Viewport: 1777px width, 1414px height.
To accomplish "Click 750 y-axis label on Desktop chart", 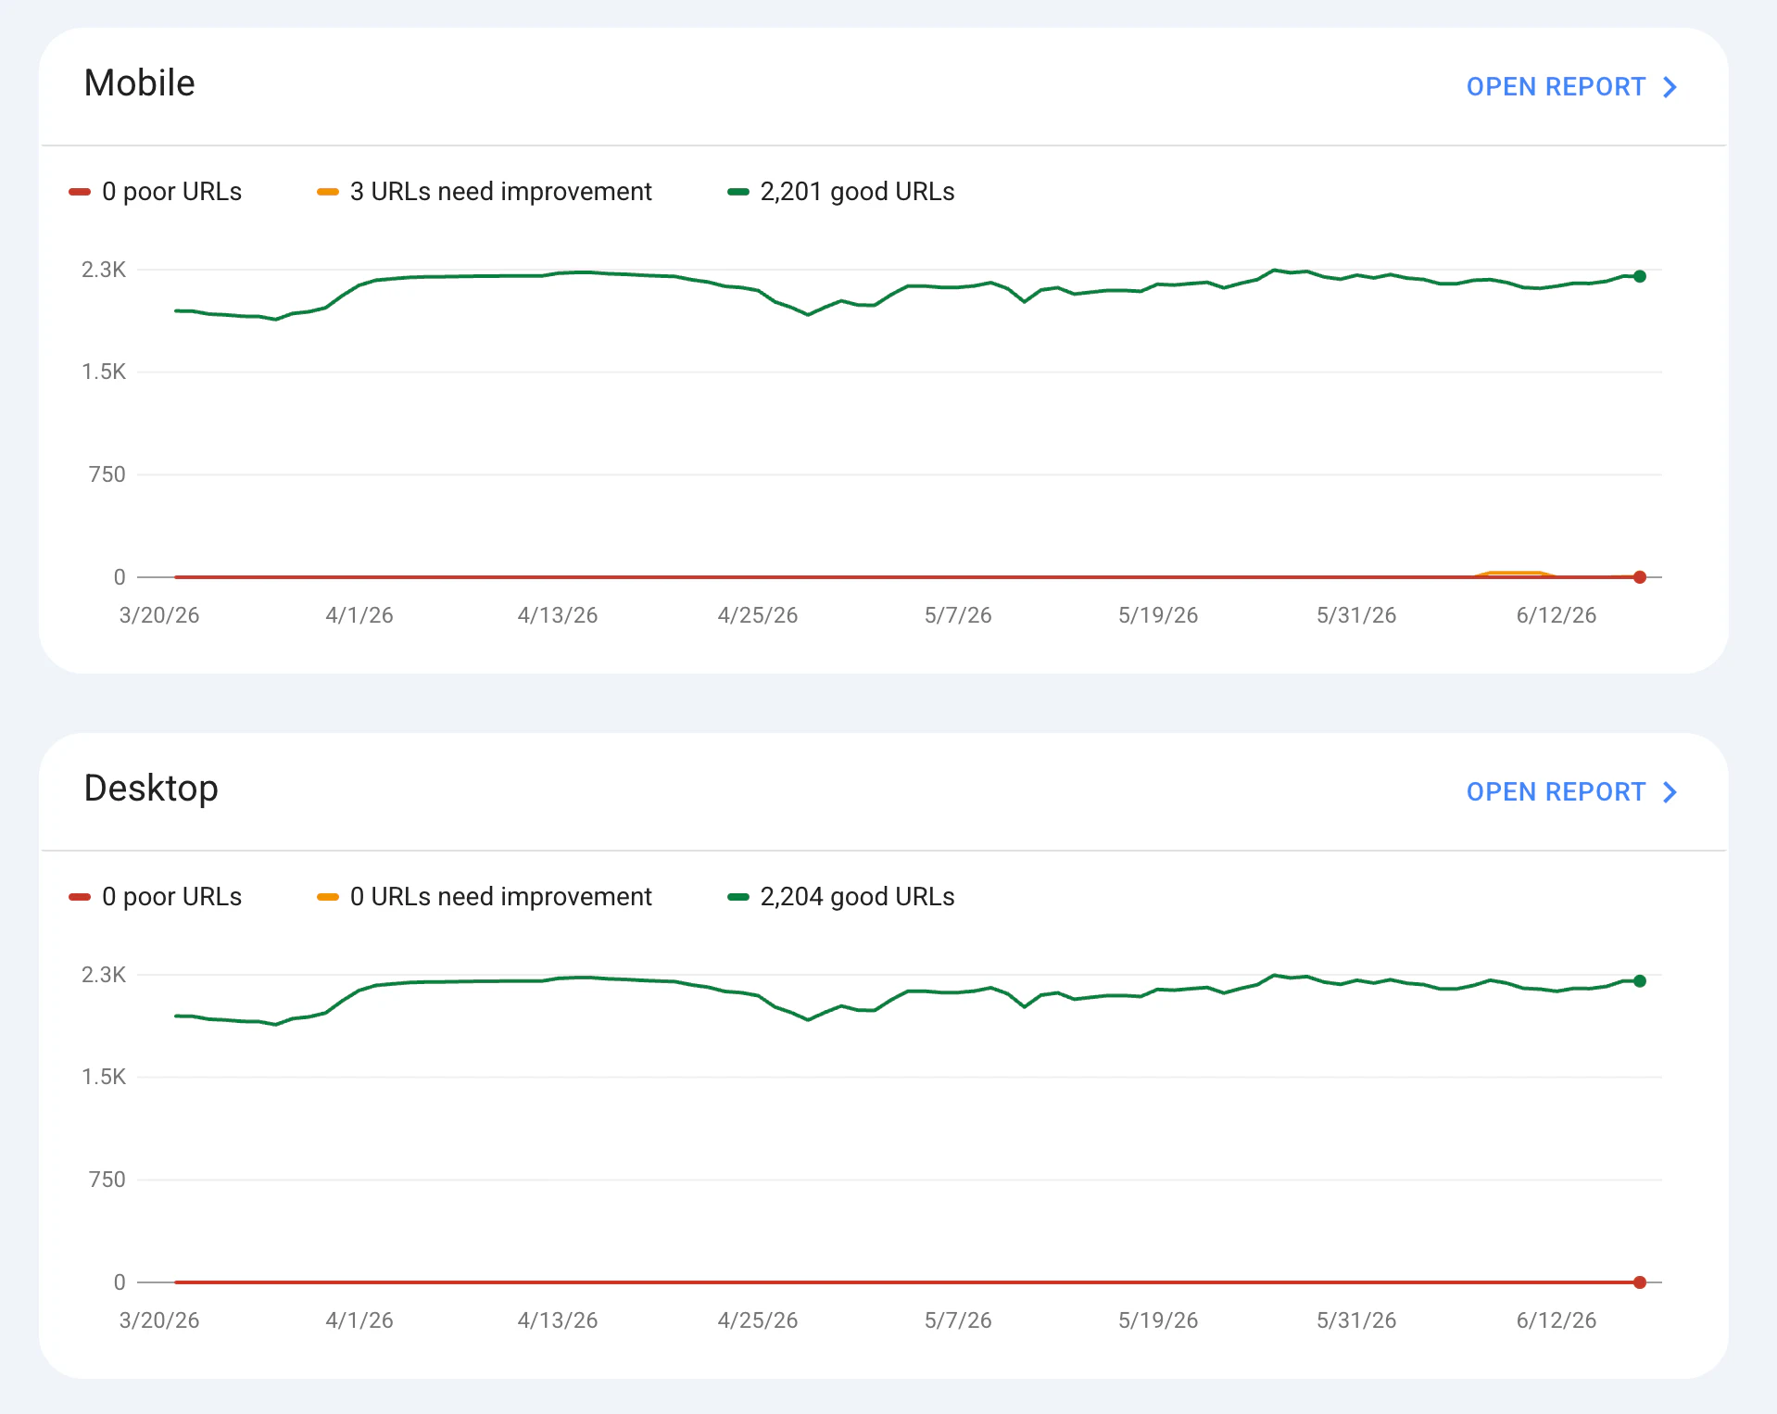I will 107,1180.
